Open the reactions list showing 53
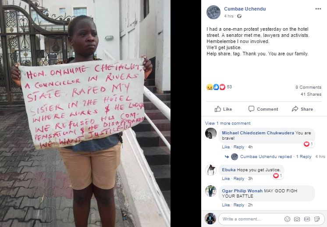Screen dimensions: 327x227 219,87
